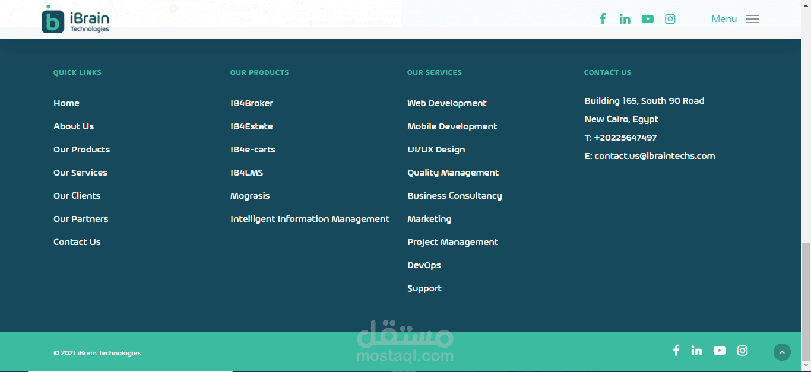This screenshot has height=372, width=811.
Task: Open the IB4Estate product link
Action: pyautogui.click(x=252, y=126)
